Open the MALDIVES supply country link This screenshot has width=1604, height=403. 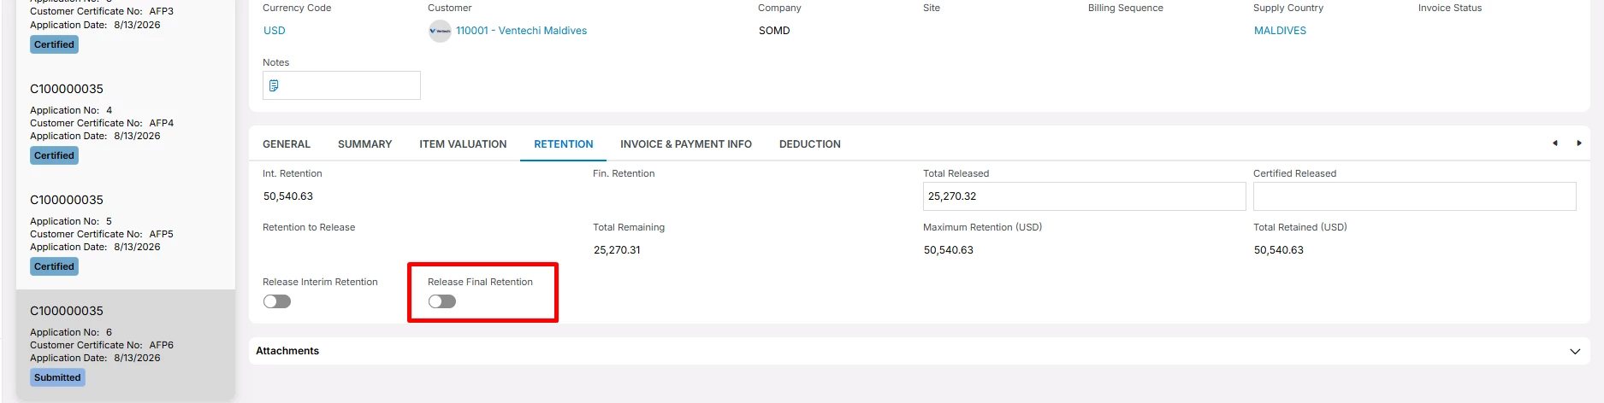[x=1280, y=31]
